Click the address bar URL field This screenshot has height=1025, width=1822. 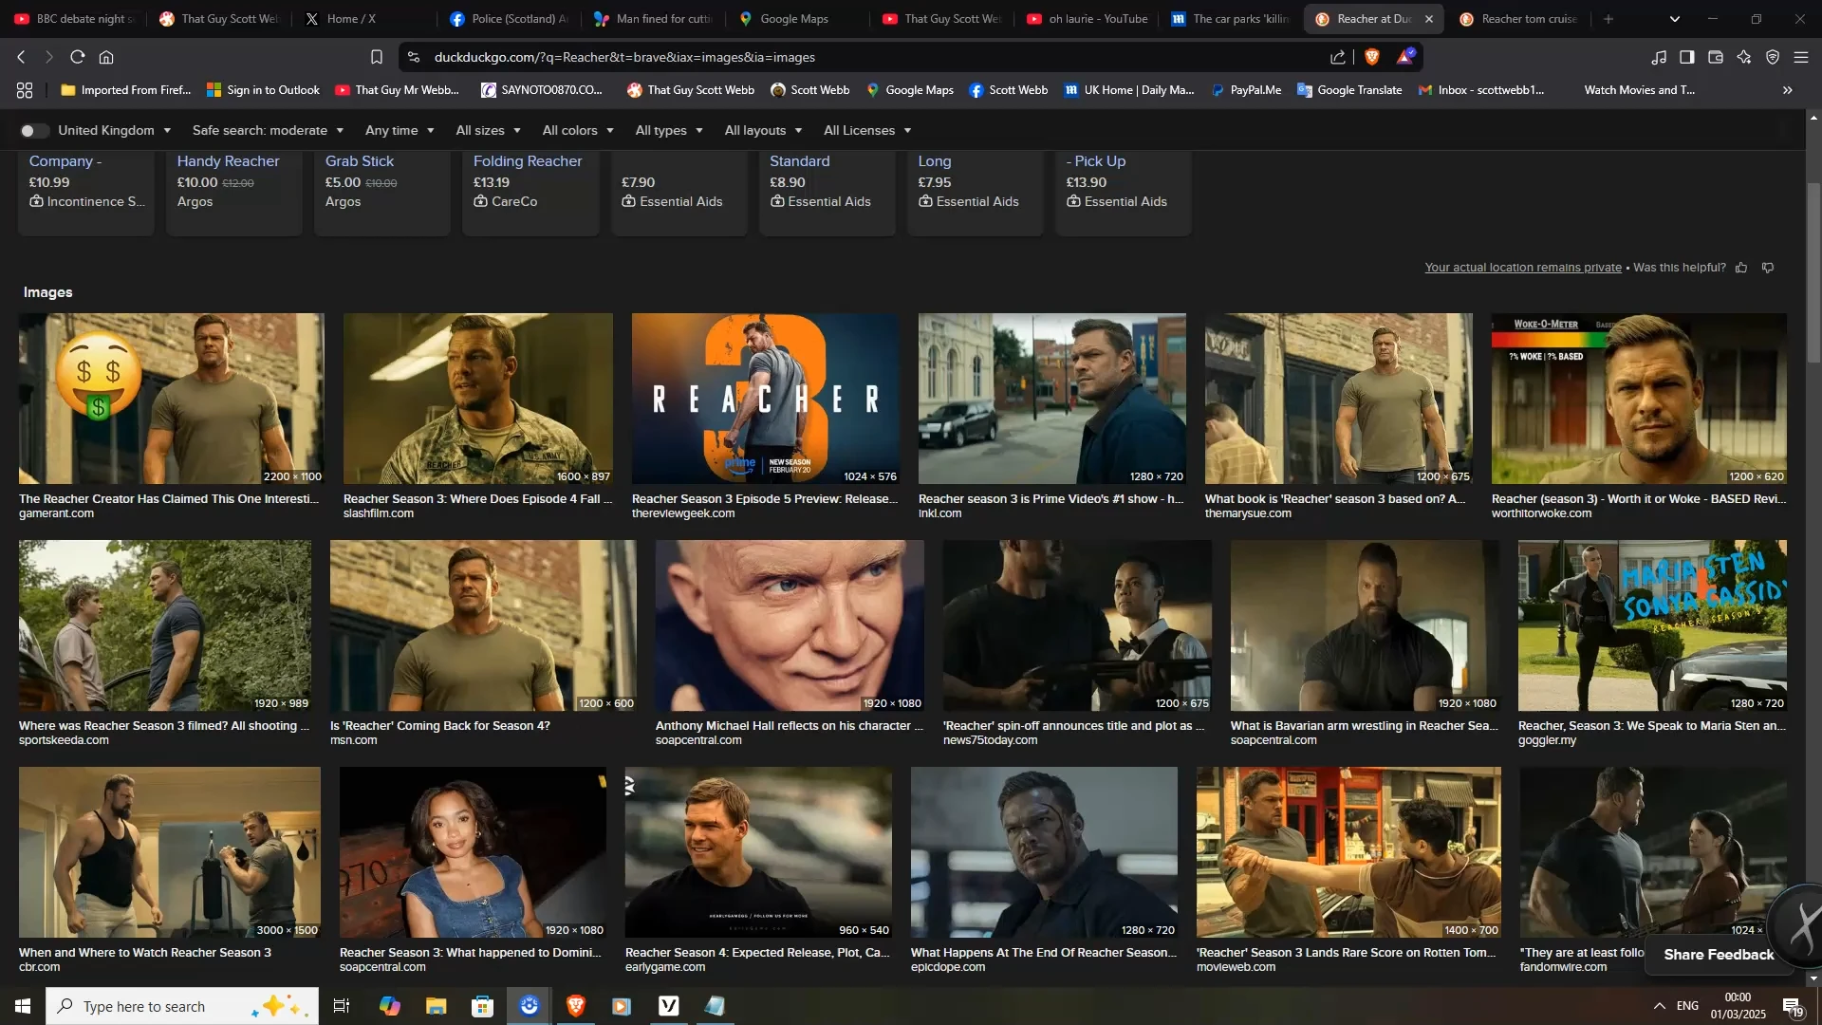[873, 57]
